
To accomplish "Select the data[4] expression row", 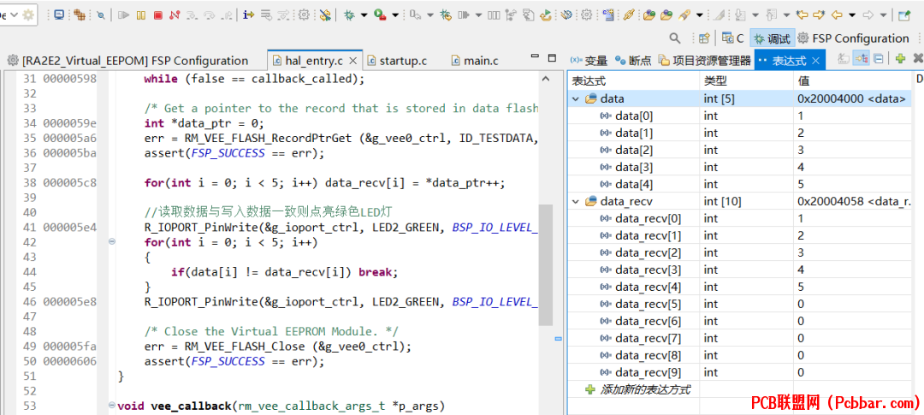I will (x=741, y=185).
